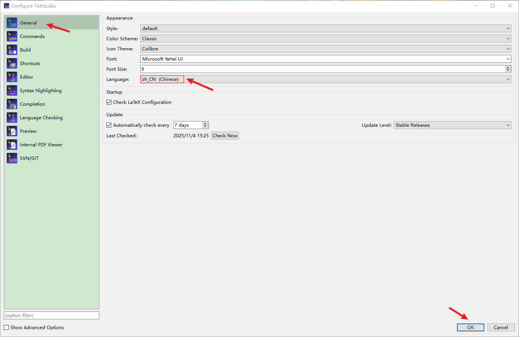Click the Preview category icon
519x337 pixels.
tap(12, 131)
